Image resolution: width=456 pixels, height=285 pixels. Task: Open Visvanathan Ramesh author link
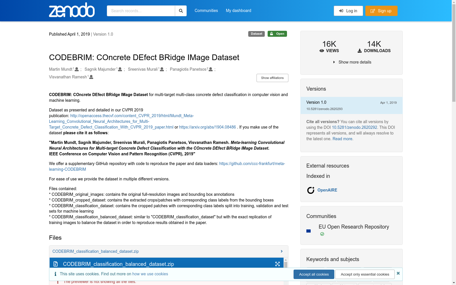68,77
